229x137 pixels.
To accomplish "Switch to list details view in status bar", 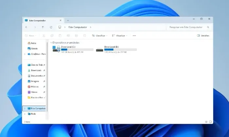I will point(206,122).
